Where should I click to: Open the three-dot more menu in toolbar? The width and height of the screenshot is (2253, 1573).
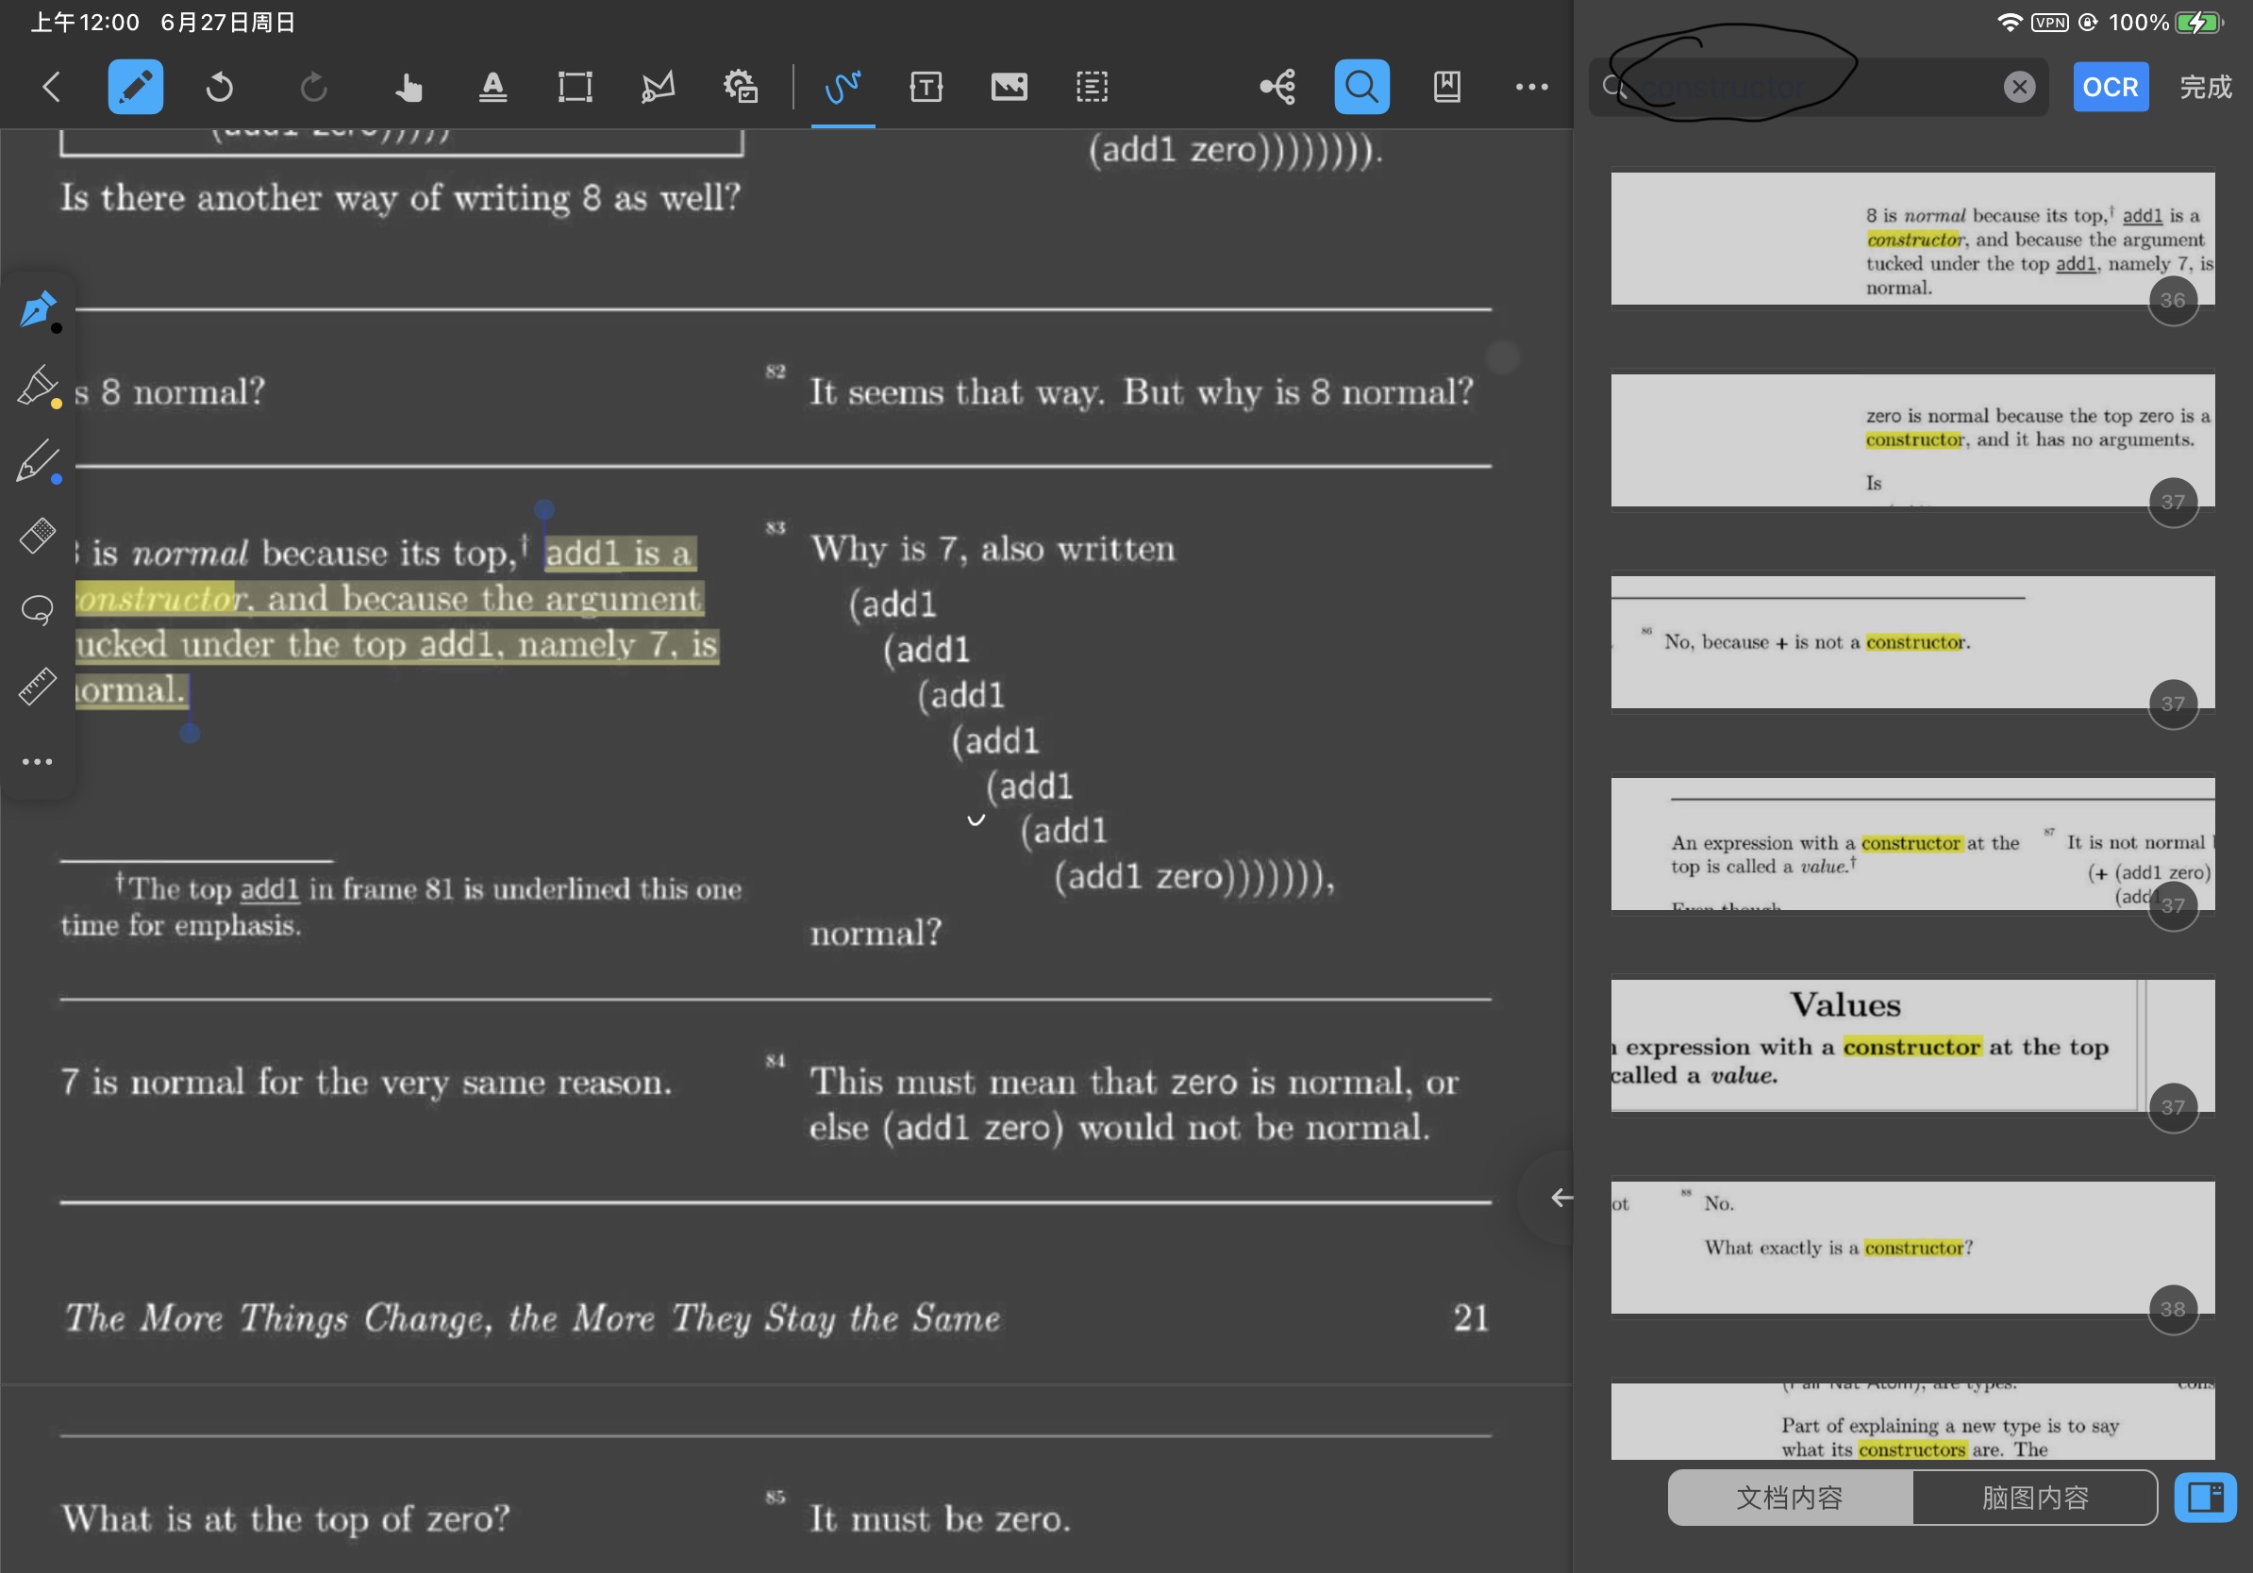click(x=1531, y=87)
